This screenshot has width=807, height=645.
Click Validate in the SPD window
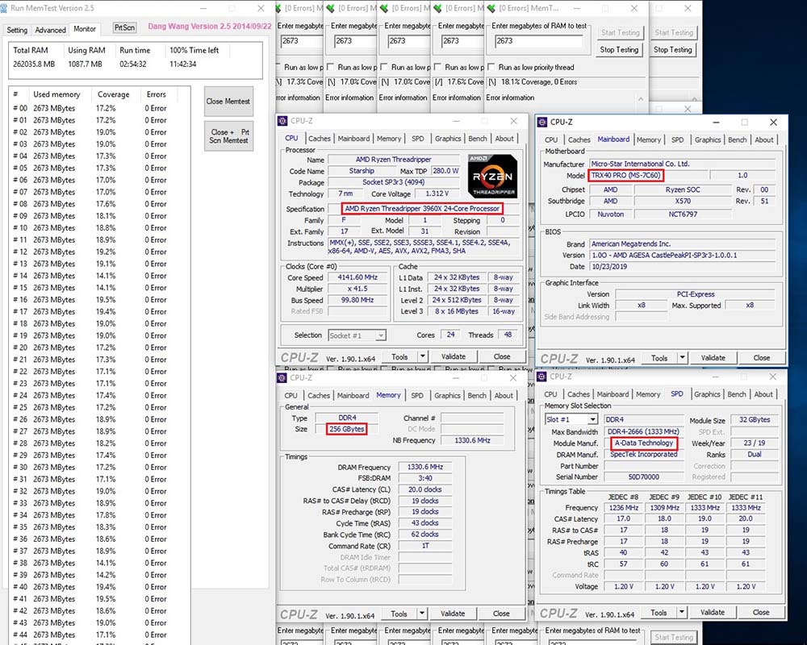click(713, 612)
